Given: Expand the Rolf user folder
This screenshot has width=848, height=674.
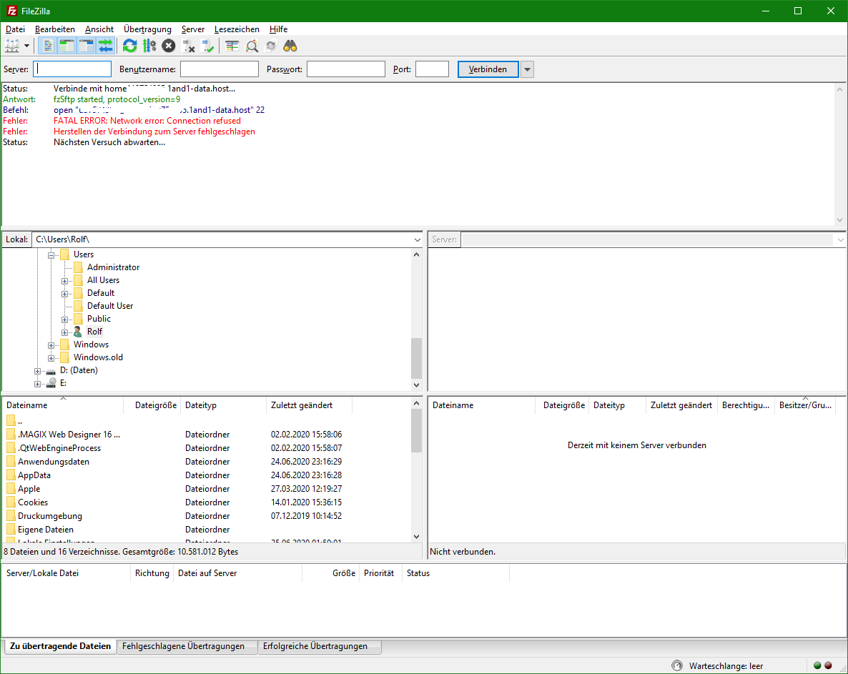Looking at the screenshot, I should (64, 332).
